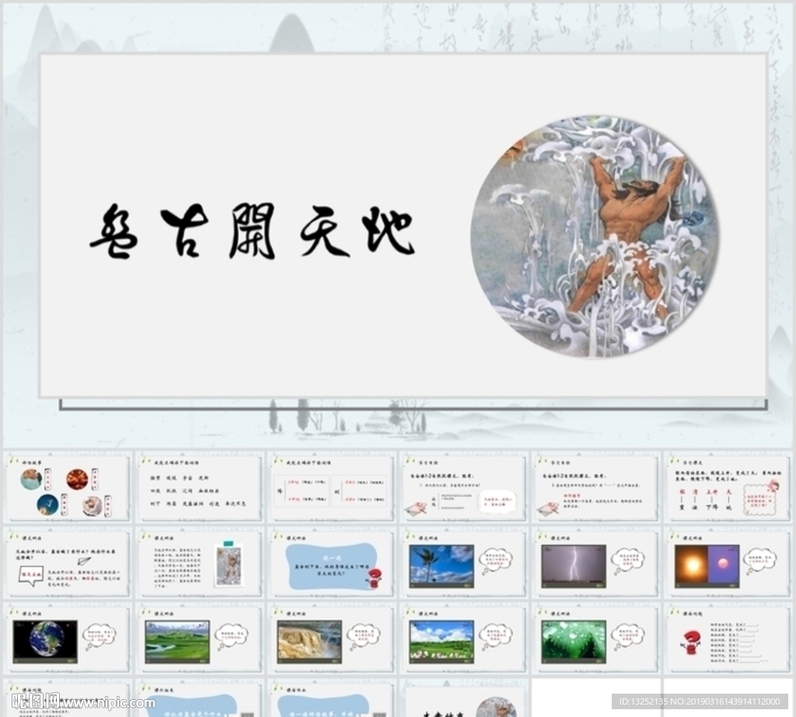
Task: Click the calligraphy title 盘古開天地
Action: point(253,231)
